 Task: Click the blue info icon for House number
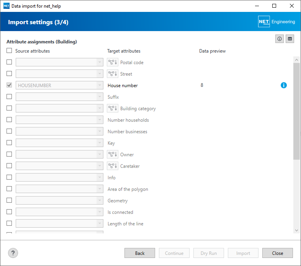point(284,85)
